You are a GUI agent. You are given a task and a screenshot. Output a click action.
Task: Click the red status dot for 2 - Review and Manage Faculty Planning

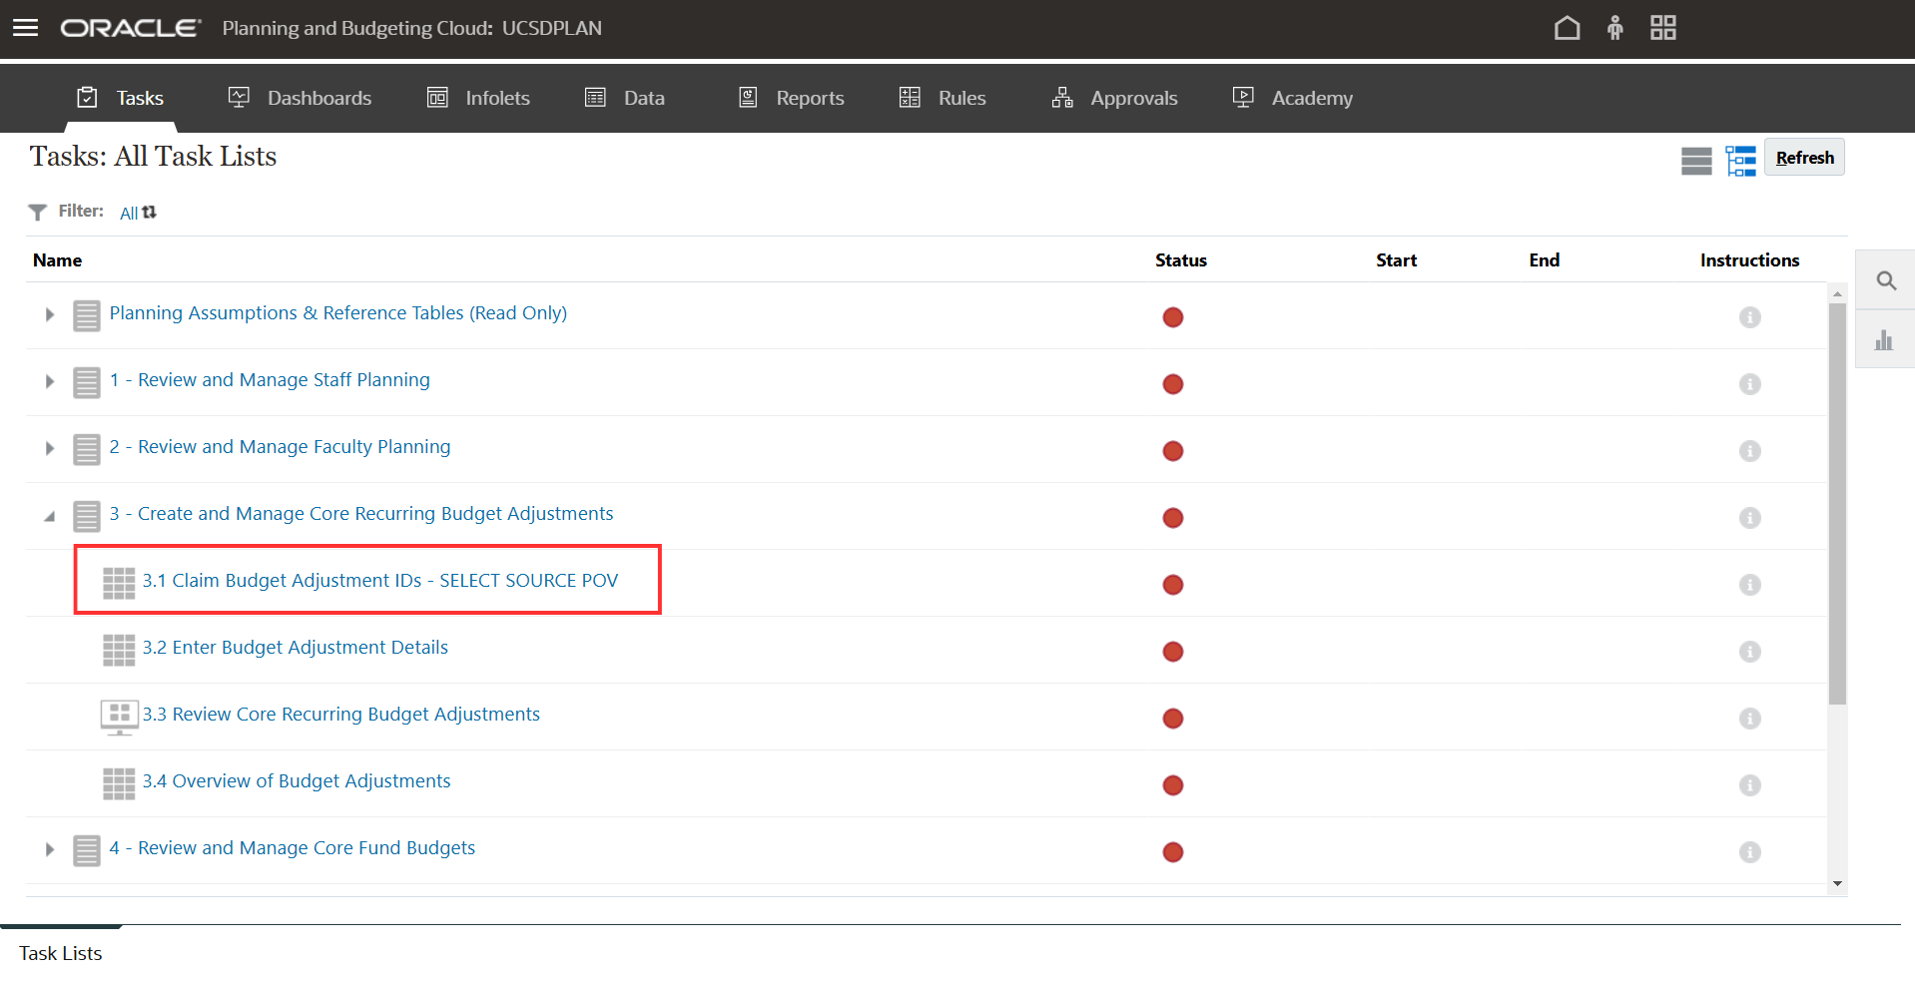point(1173,451)
